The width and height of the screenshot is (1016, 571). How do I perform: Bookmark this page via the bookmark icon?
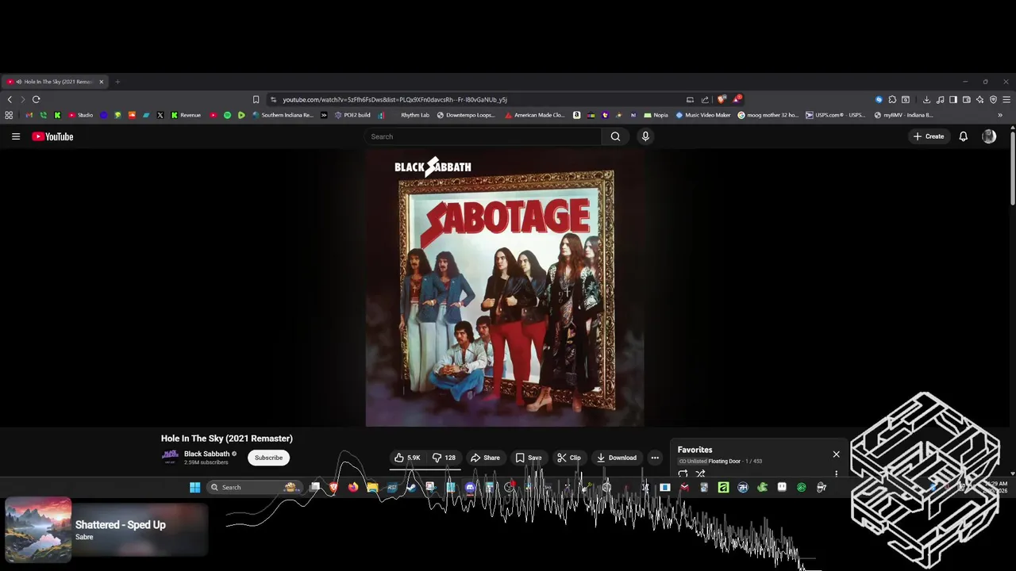[x=256, y=99]
